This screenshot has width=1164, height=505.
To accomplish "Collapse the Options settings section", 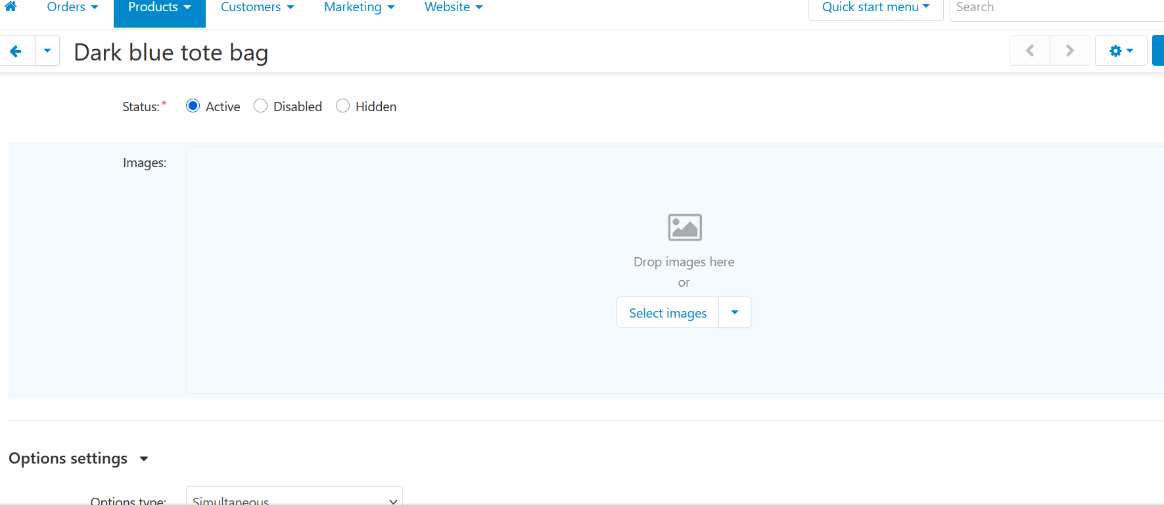I will [x=144, y=459].
